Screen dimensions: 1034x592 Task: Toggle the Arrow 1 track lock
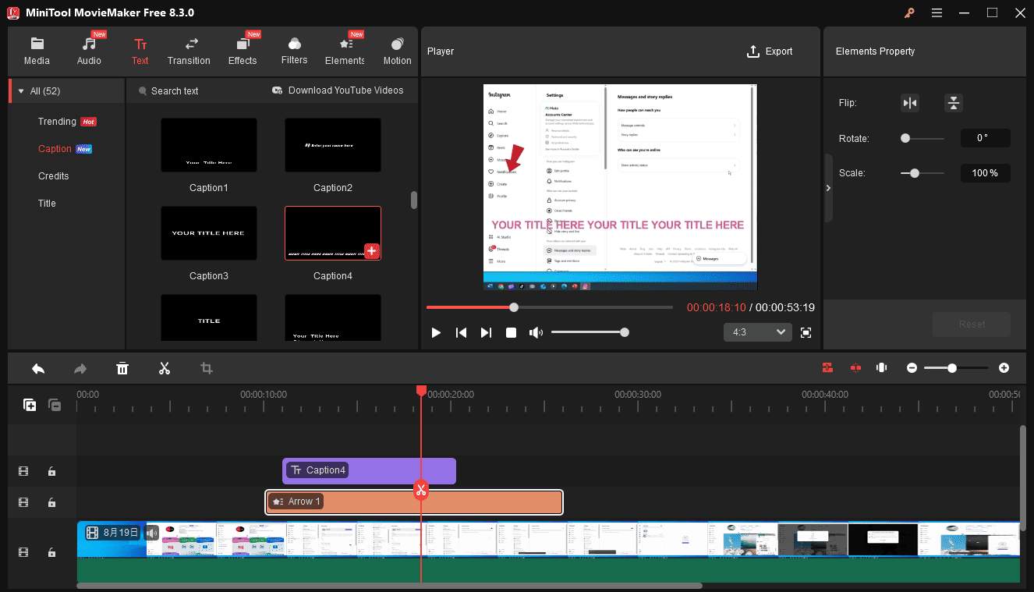51,502
